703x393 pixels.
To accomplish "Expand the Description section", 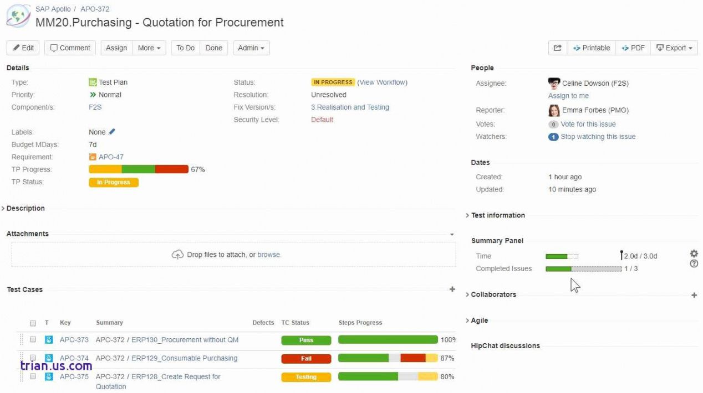I will pos(23,209).
